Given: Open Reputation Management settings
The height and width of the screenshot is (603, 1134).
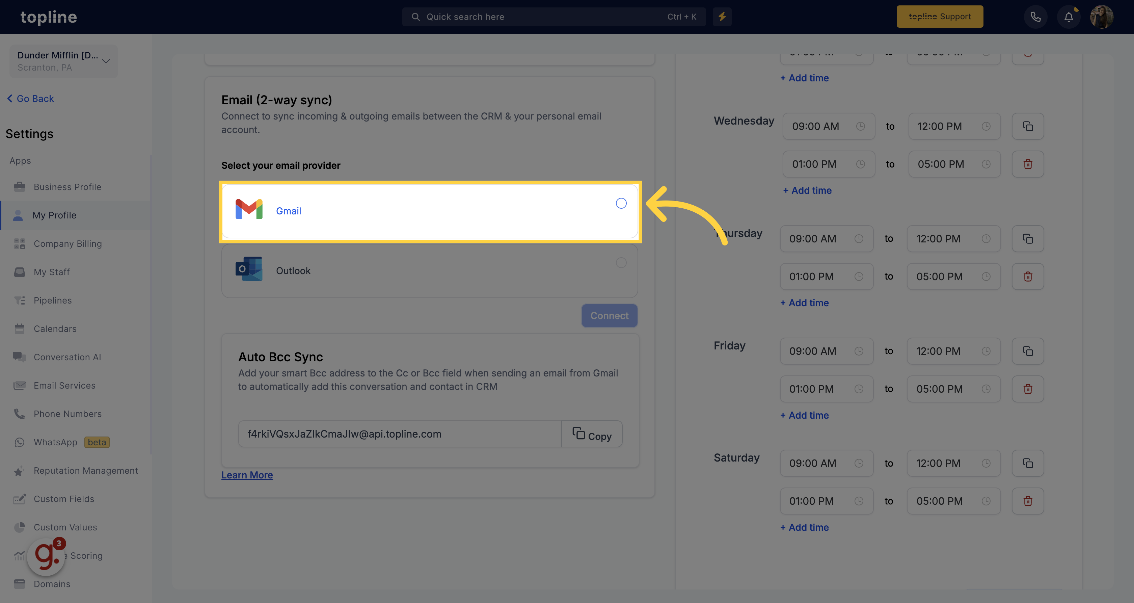Looking at the screenshot, I should 85,470.
